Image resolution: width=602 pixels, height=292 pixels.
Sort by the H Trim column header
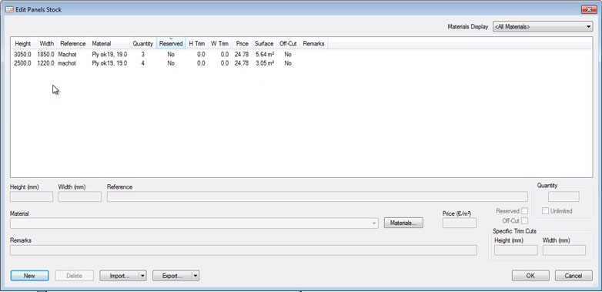(197, 43)
